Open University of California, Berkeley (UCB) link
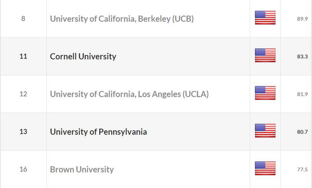Image resolution: width=312 pixels, height=188 pixels. point(122,19)
